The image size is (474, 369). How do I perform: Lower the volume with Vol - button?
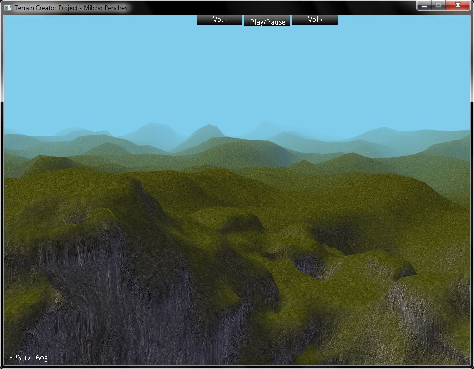219,20
